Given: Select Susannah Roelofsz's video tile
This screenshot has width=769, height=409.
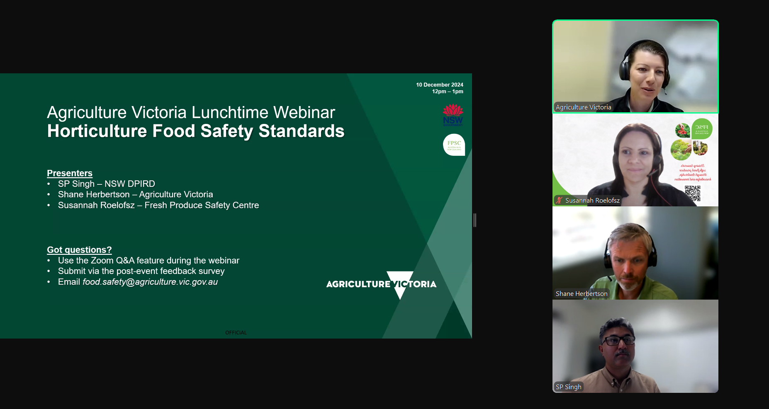Looking at the screenshot, I should pyautogui.click(x=635, y=160).
